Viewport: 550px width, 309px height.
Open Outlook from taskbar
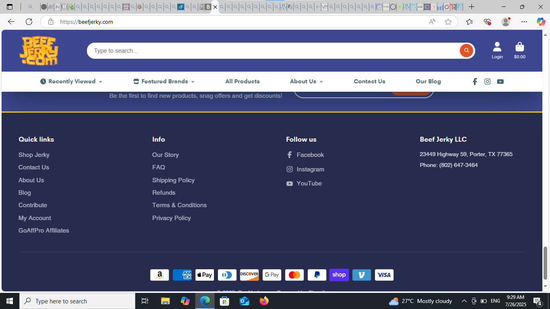[244, 301]
